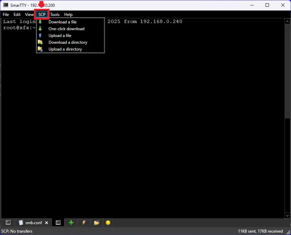Screen dimensions: 291x235
Task: Open the folder icon in bottom tab bar
Action: pos(97,223)
